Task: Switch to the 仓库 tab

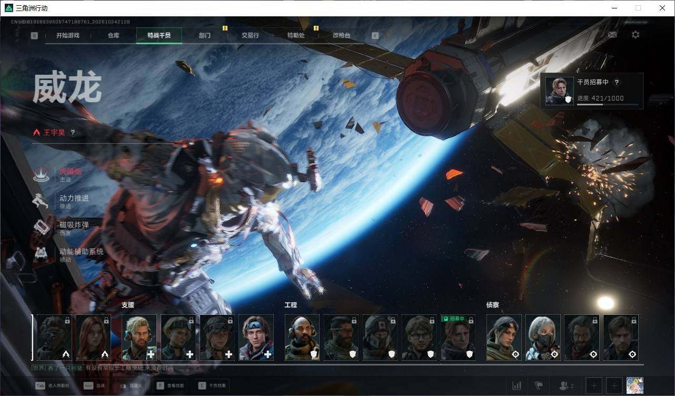Action: (113, 35)
